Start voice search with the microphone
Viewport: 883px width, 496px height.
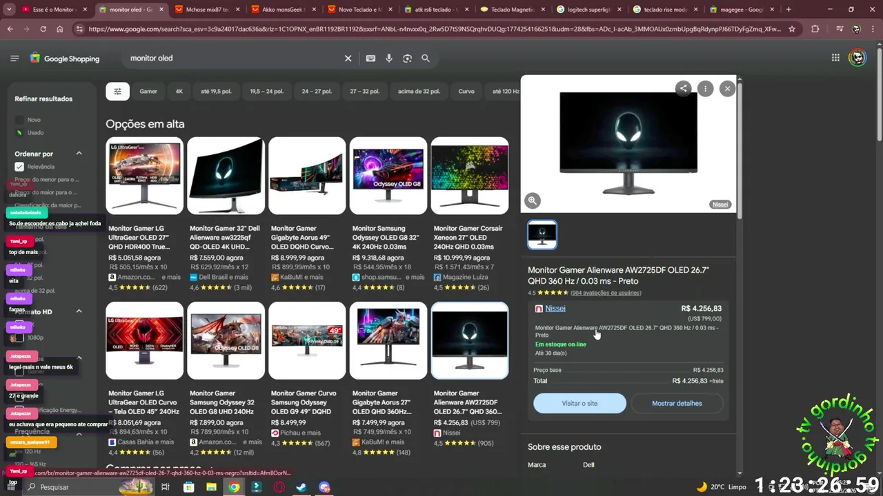[x=389, y=59]
